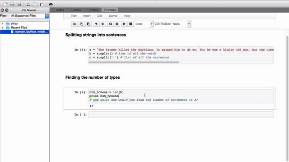Click the copy pages icon in top toolbar
This screenshot has width=289, height=162.
[x=35, y=4]
